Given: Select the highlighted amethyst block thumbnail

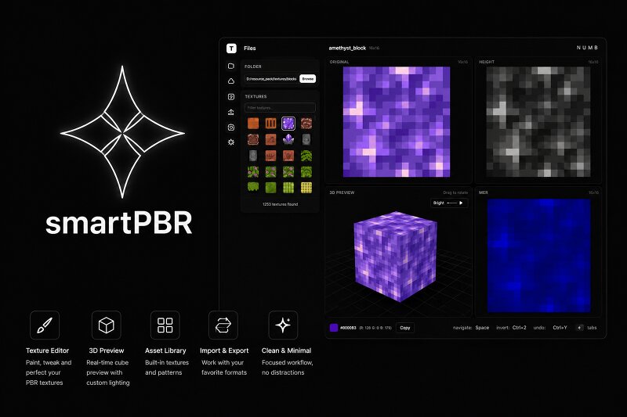Looking at the screenshot, I should coord(288,124).
